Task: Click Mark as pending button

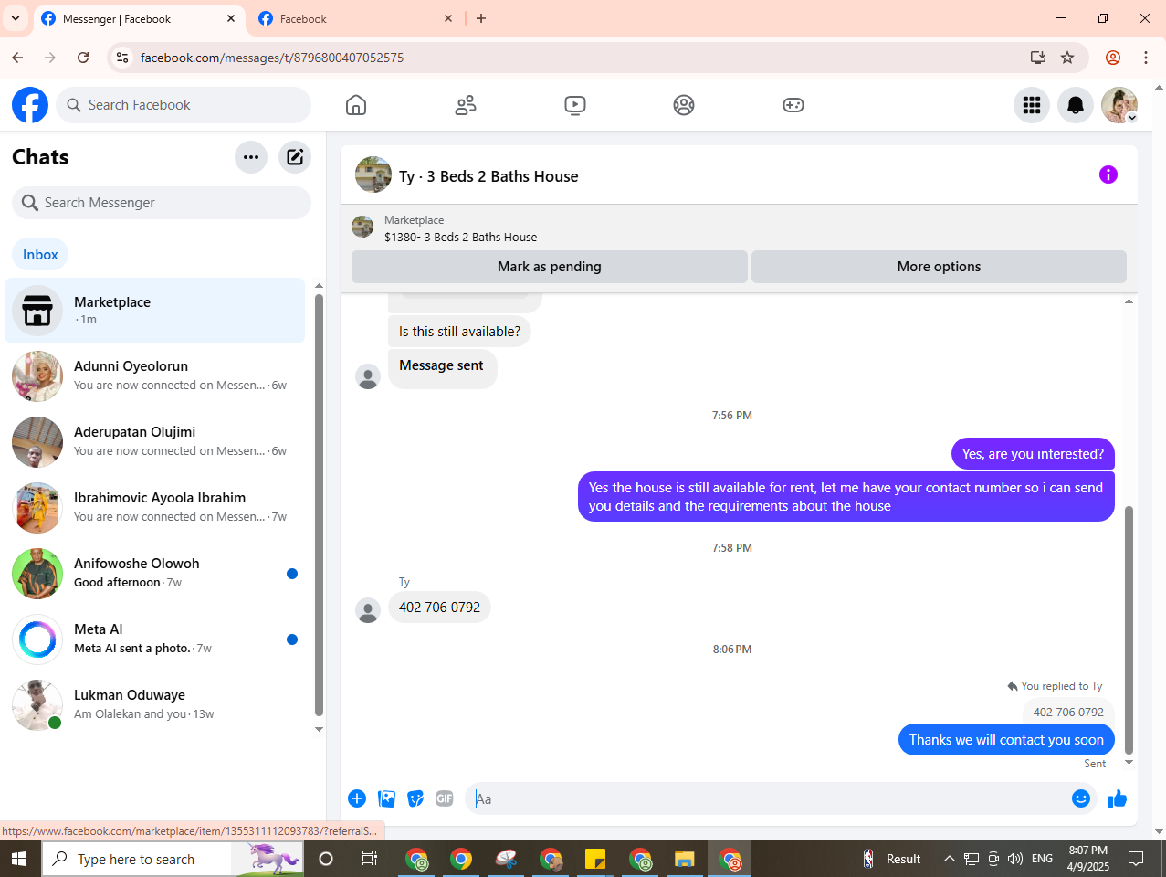Action: 550,267
